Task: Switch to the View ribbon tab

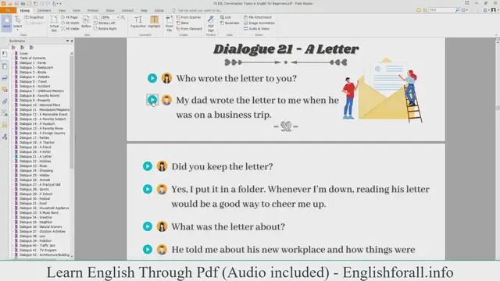Action: [62, 10]
